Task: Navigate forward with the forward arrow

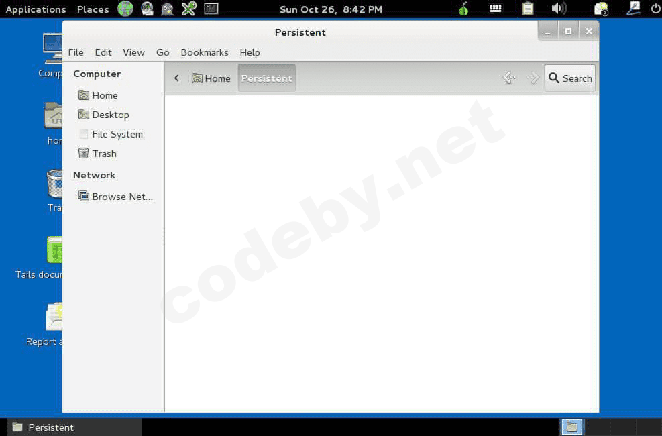Action: click(533, 78)
